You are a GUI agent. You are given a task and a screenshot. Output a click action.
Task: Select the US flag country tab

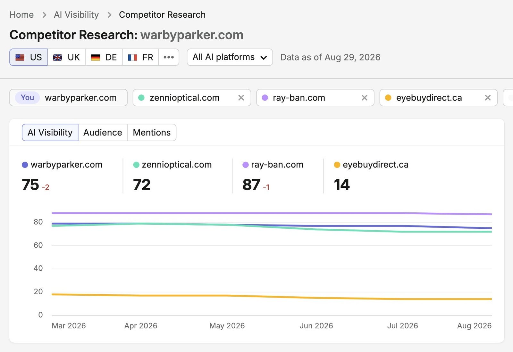(x=29, y=57)
